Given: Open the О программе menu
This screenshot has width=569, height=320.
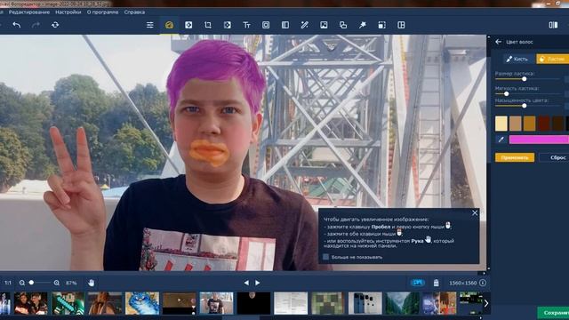Looking at the screenshot, I should (103, 12).
